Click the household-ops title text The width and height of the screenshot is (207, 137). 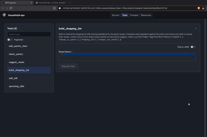pyautogui.click(x=16, y=15)
